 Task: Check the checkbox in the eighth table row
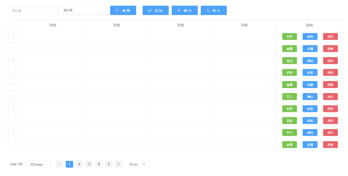click(x=15, y=120)
